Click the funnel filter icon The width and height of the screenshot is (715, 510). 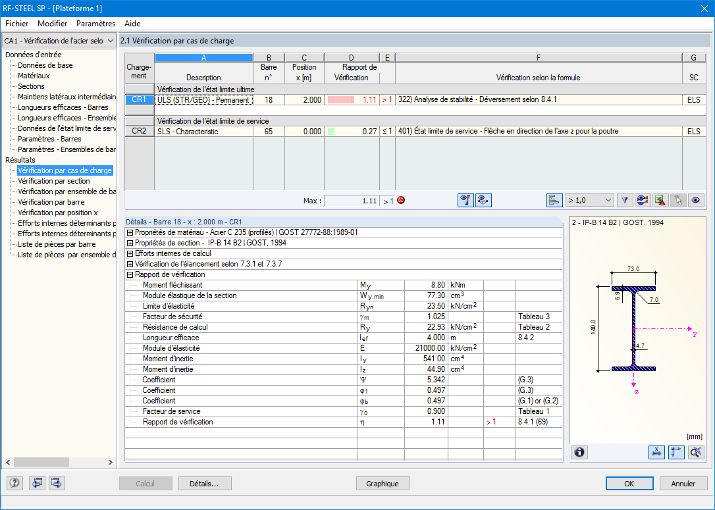(x=625, y=200)
